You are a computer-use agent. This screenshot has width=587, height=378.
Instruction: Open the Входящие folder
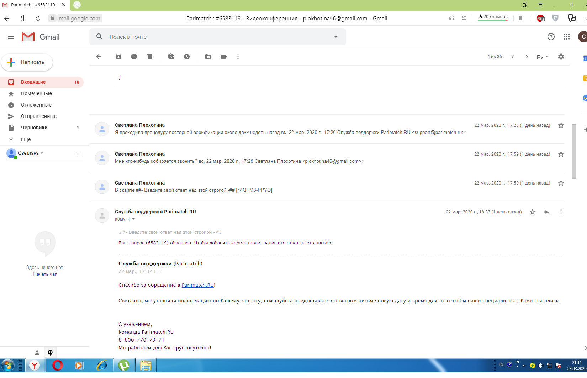(33, 82)
